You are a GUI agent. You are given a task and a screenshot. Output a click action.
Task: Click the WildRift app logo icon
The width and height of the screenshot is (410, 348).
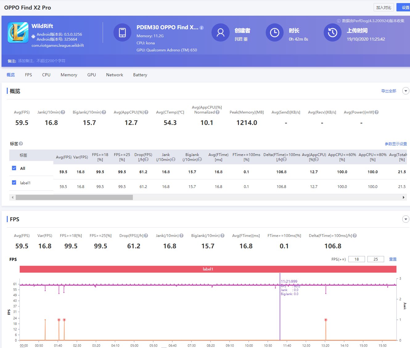pyautogui.click(x=18, y=32)
